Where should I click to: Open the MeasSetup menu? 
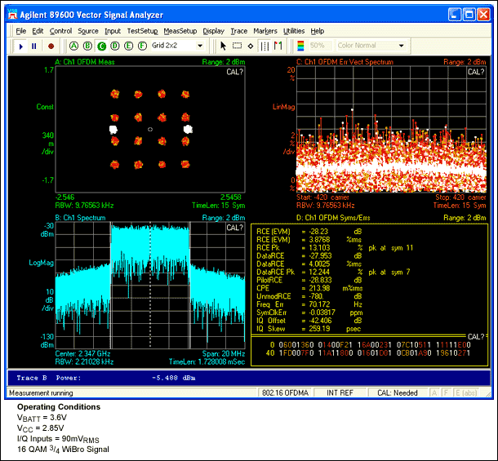(x=180, y=30)
